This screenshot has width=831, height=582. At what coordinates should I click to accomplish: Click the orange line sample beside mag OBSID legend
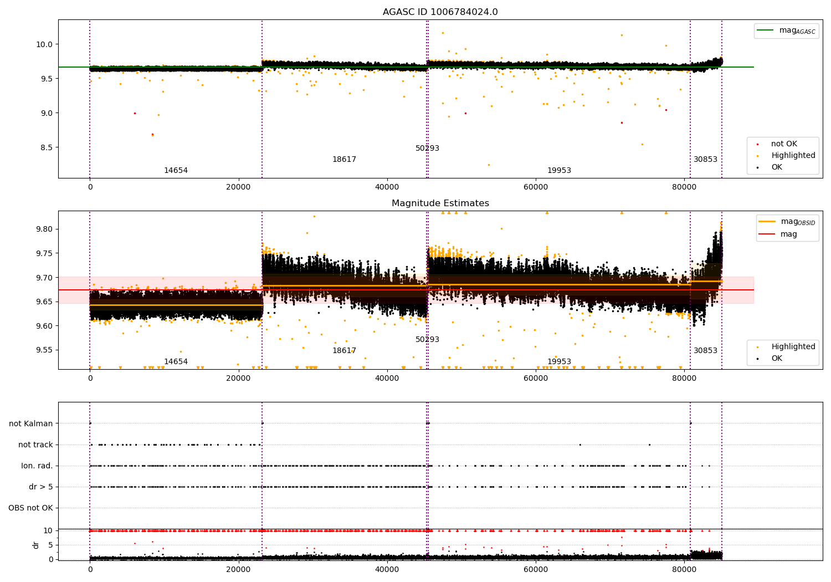pos(767,222)
